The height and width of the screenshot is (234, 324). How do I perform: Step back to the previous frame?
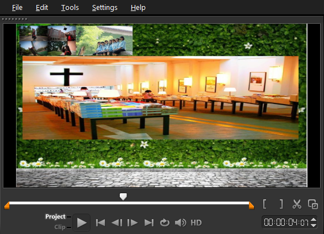117,223
